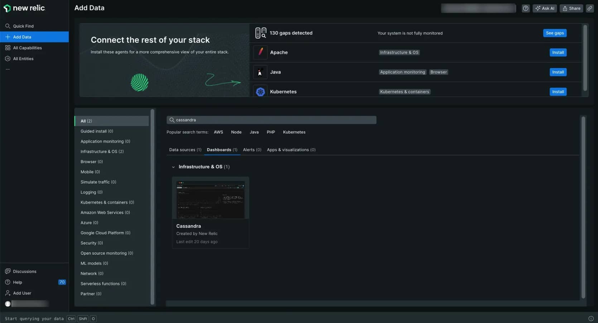Switch to the Data sources tab
Image resolution: width=598 pixels, height=323 pixels.
point(185,150)
